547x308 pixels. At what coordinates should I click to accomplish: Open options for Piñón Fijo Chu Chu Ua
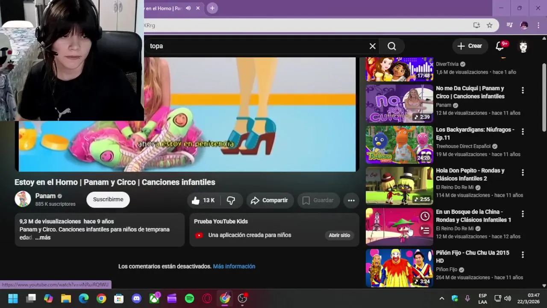coord(522,255)
